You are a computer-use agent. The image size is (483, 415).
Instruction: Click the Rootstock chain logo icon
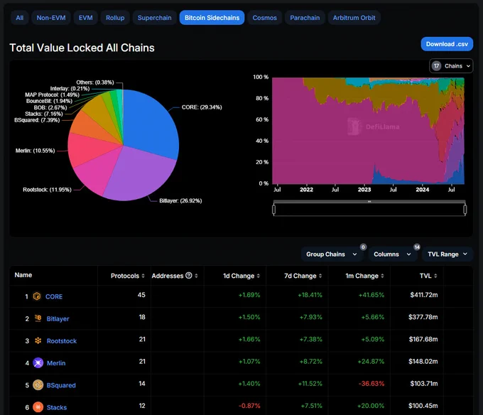(38, 341)
